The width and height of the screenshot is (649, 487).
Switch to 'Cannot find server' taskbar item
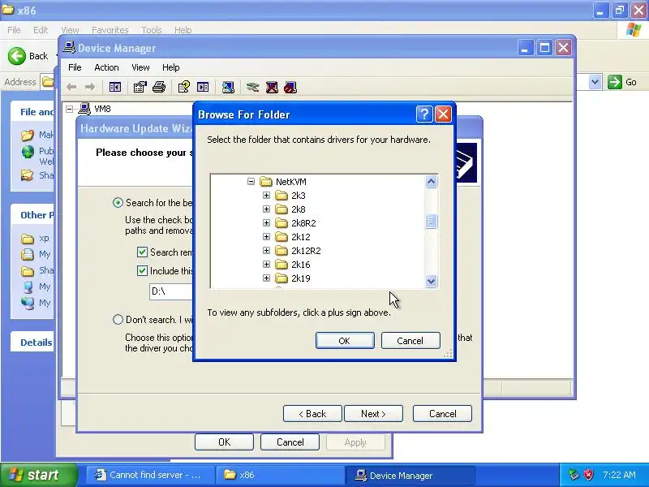pyautogui.click(x=150, y=475)
